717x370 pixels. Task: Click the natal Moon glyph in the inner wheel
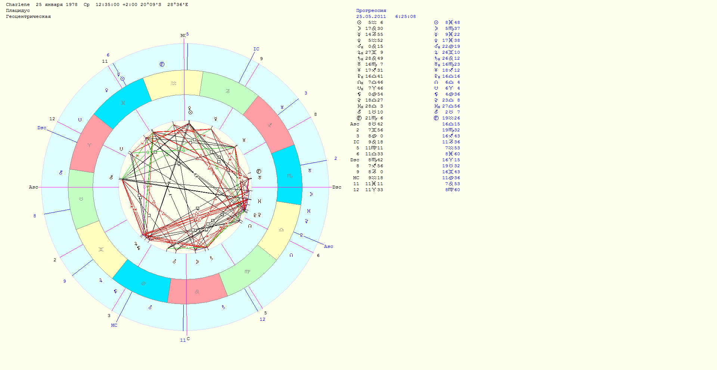[197, 262]
